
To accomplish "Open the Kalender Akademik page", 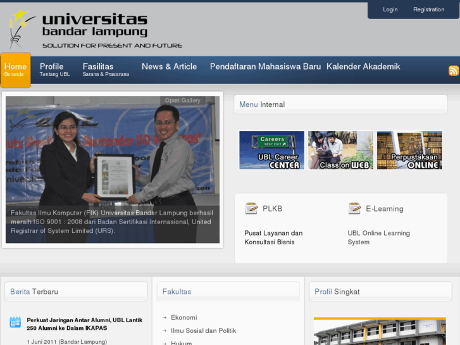I will pyautogui.click(x=363, y=66).
